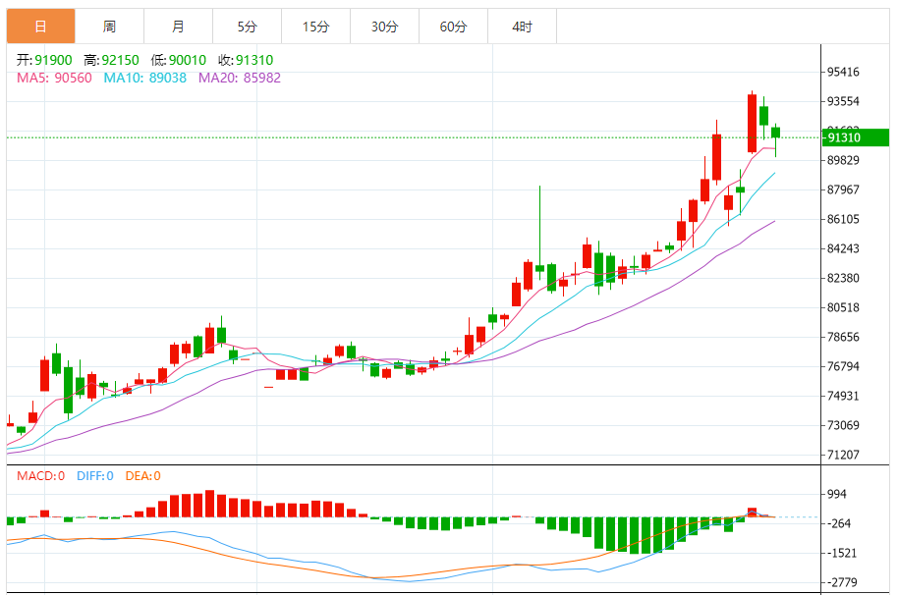Image resolution: width=898 pixels, height=595 pixels.
Task: Click the green 91310 current price tag
Action: (x=855, y=137)
